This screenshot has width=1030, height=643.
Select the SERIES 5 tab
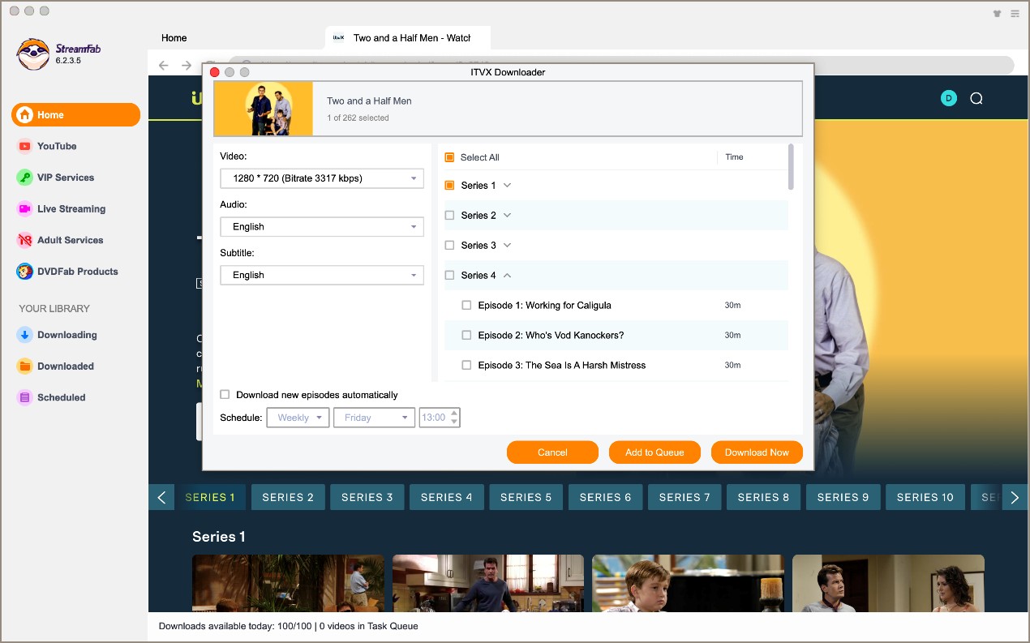point(526,497)
